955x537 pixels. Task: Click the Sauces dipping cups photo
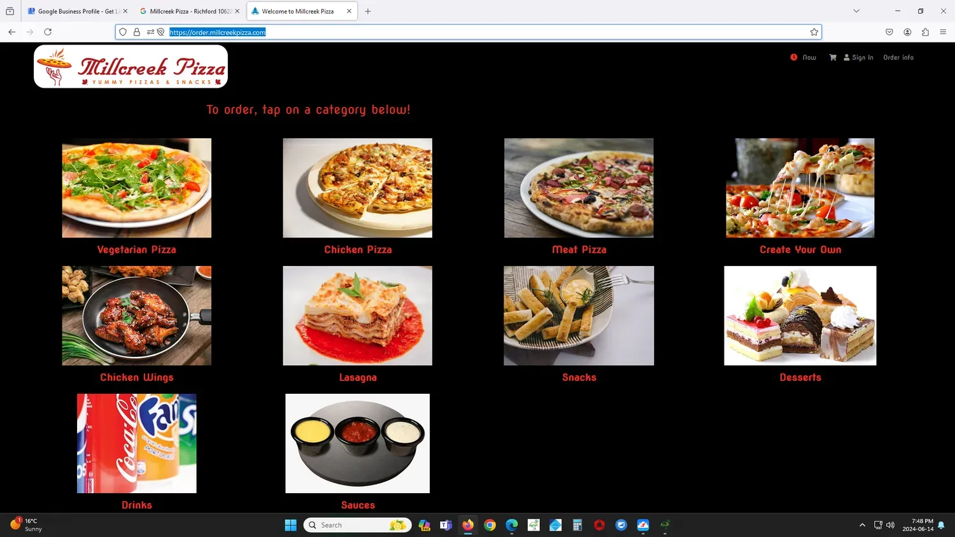(358, 443)
